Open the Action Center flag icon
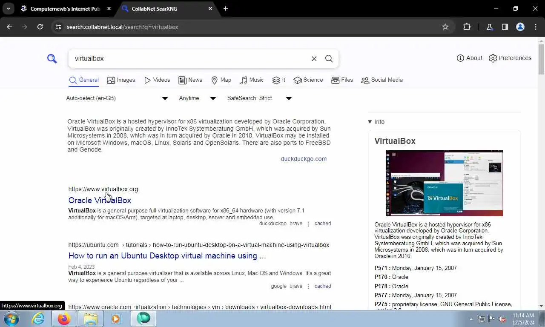 click(x=492, y=319)
